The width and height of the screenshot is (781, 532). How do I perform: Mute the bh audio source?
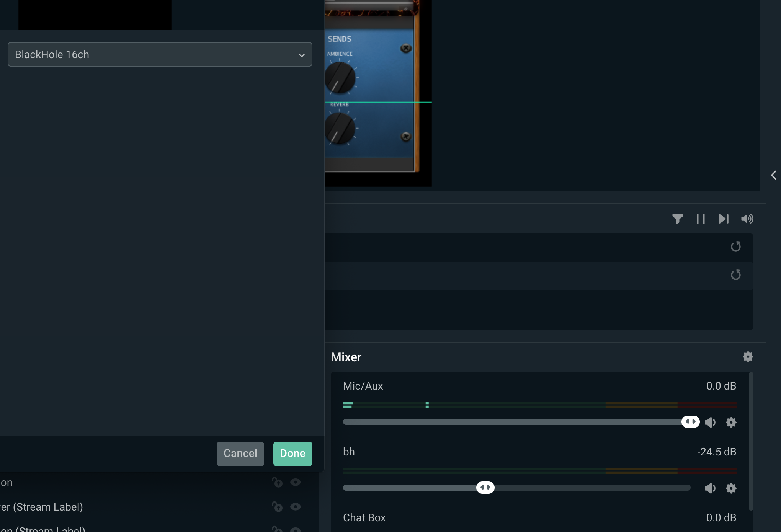coord(710,488)
